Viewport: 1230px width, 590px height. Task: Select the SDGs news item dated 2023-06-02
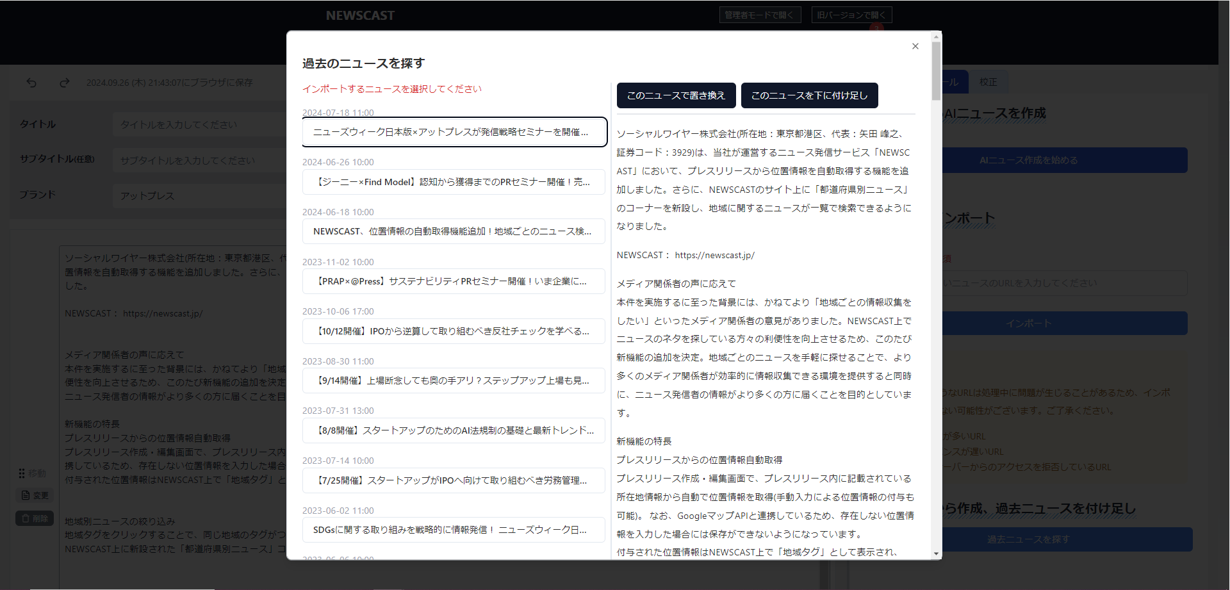pyautogui.click(x=454, y=530)
